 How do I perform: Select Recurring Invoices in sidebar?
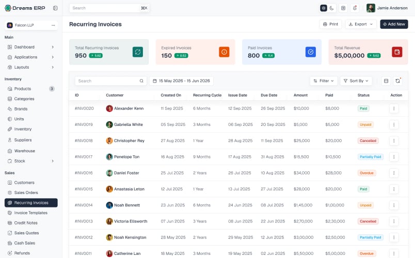point(31,203)
